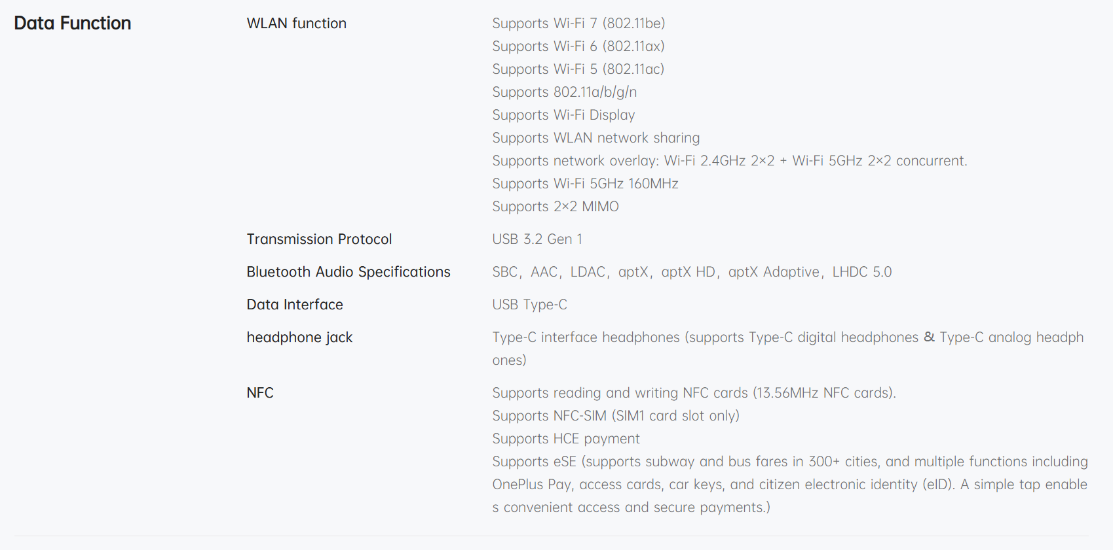1113x550 pixels.
Task: Click the Supports 802.11a/b/g/n text
Action: 564,92
